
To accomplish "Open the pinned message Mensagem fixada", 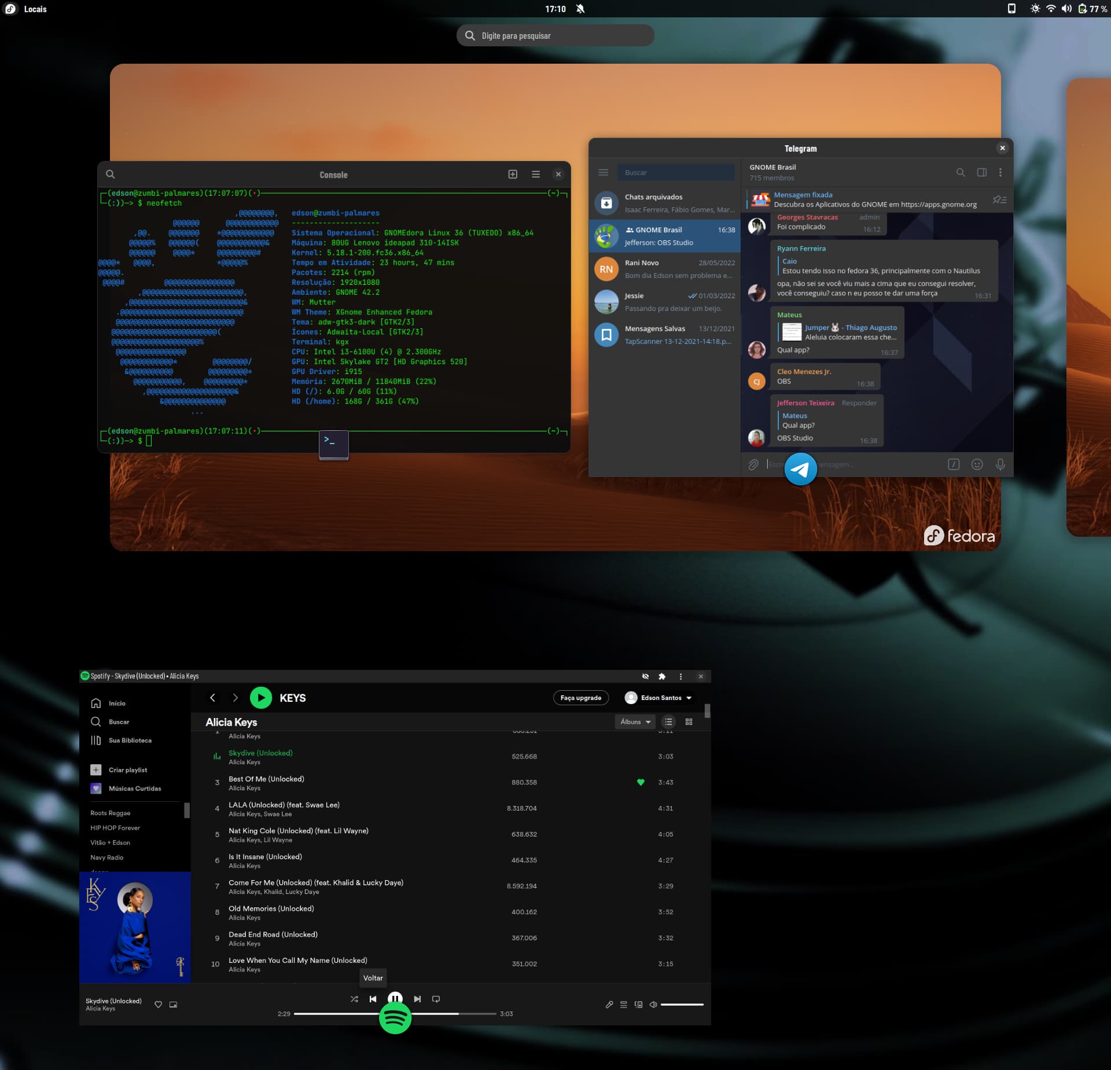I will pyautogui.click(x=869, y=200).
